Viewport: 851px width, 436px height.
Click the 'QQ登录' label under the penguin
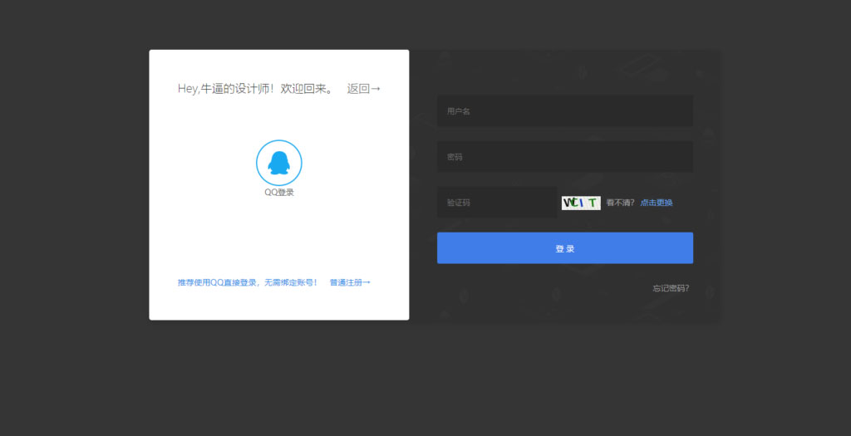(x=278, y=193)
